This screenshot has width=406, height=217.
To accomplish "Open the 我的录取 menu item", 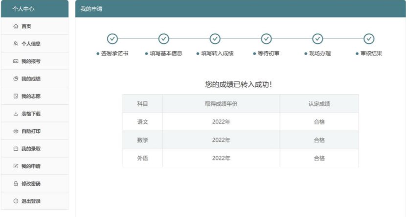I will pyautogui.click(x=31, y=149).
